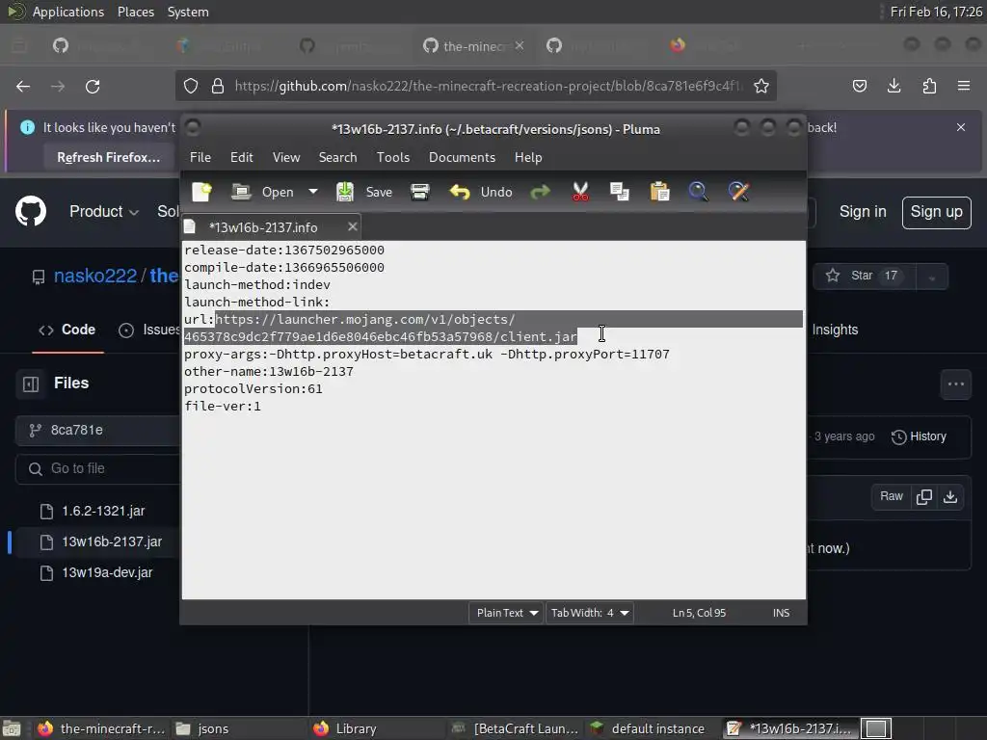Switch to the GitHub Code tab
This screenshot has height=740, width=987.
pos(67,330)
